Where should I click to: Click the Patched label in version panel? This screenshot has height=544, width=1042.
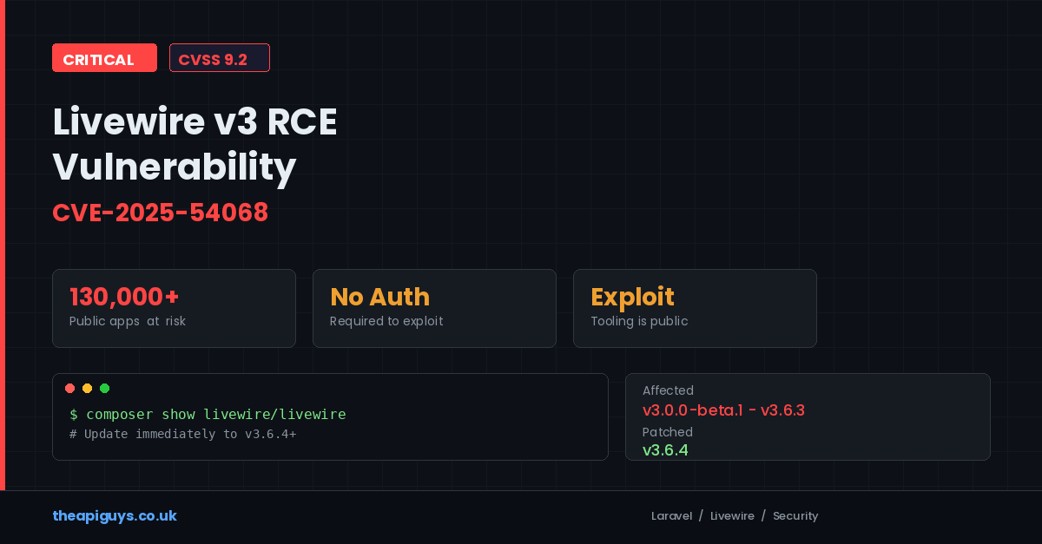coord(667,432)
